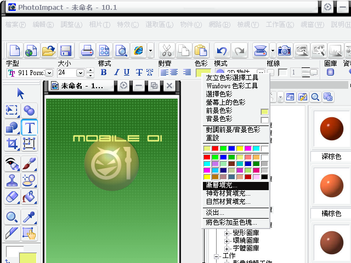The image size is (351, 263).
Task: Select the Crop tool
Action: click(12, 144)
